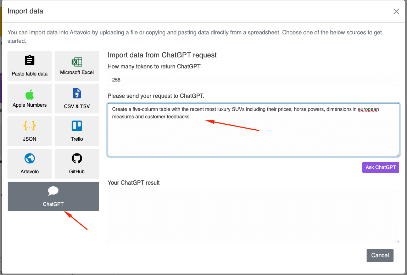Click inside the ChatGPT request text area

pyautogui.click(x=253, y=130)
